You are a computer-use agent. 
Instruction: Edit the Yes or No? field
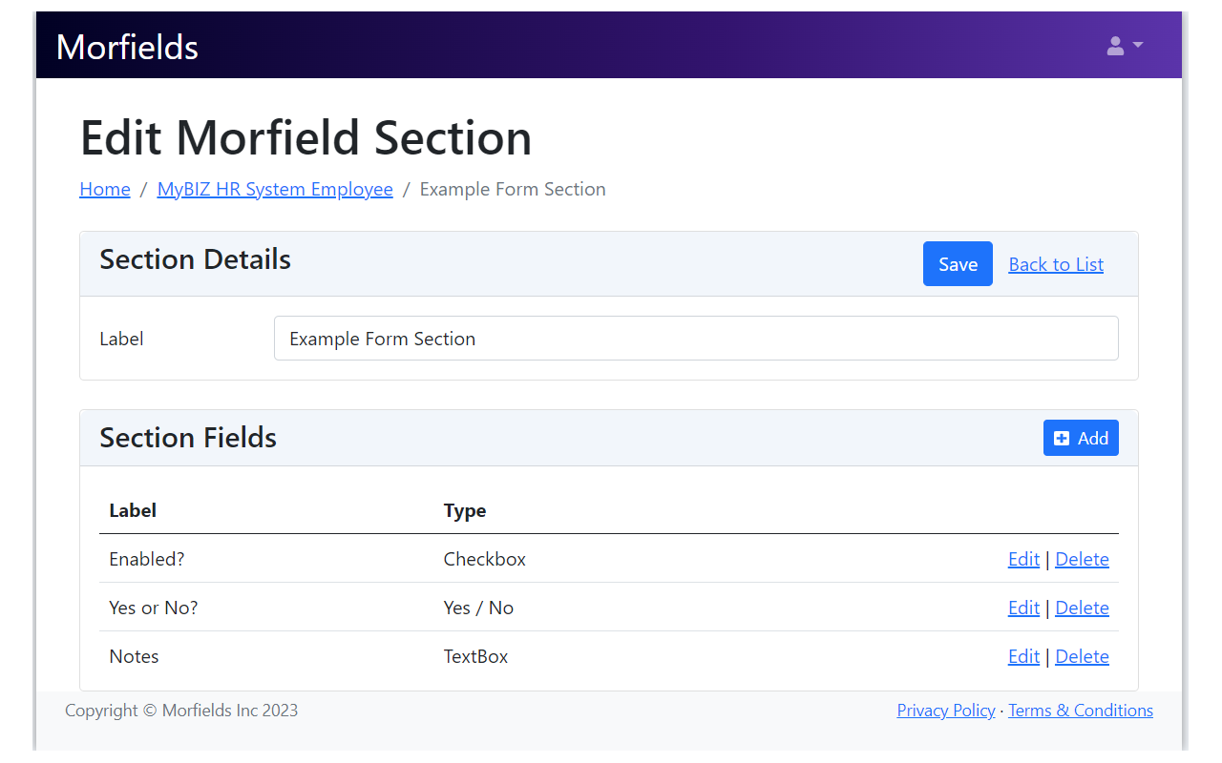click(x=1023, y=608)
